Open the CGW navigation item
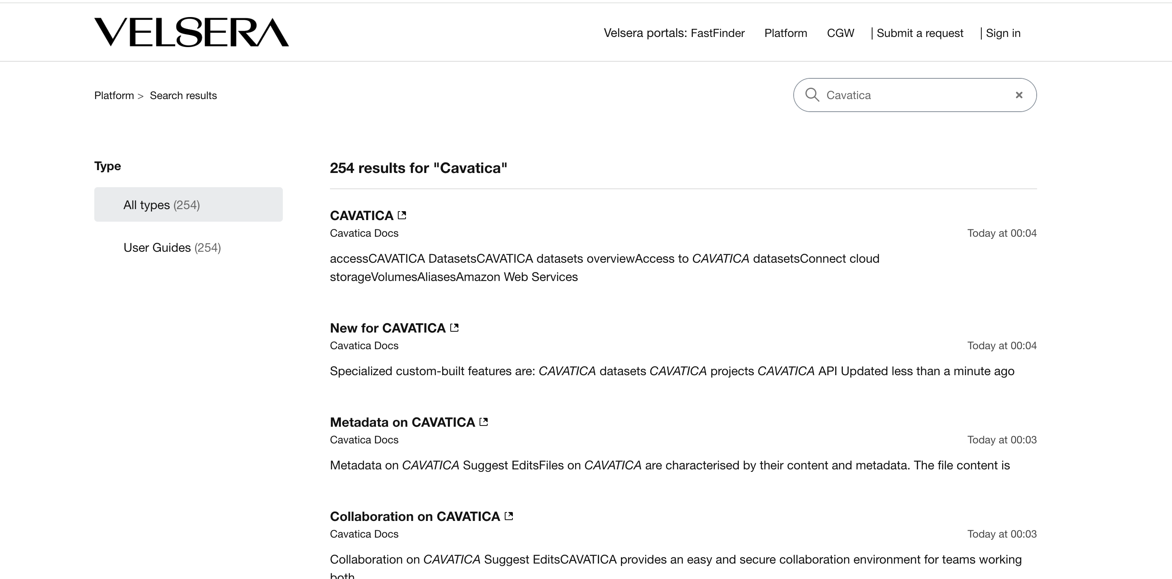Image resolution: width=1172 pixels, height=579 pixels. tap(840, 33)
